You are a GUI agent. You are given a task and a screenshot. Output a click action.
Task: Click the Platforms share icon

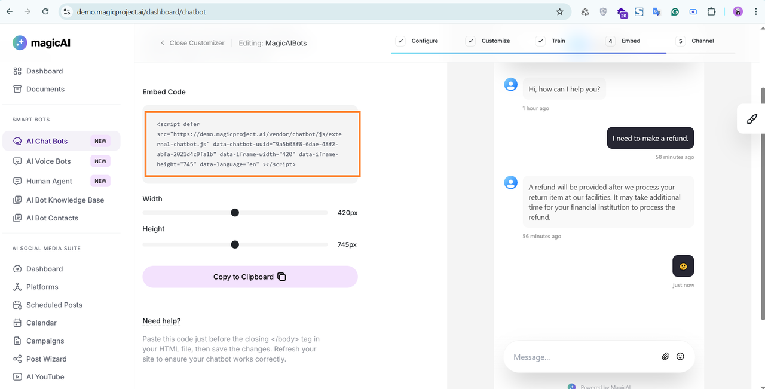17,287
